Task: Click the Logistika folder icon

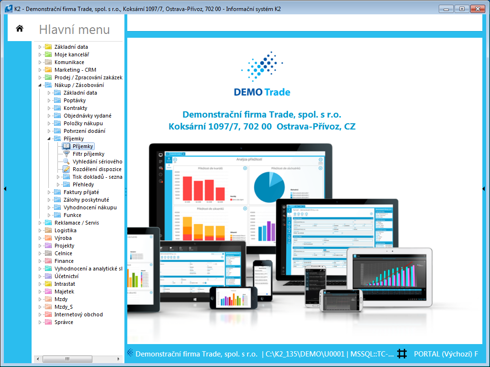Action: pos(48,230)
